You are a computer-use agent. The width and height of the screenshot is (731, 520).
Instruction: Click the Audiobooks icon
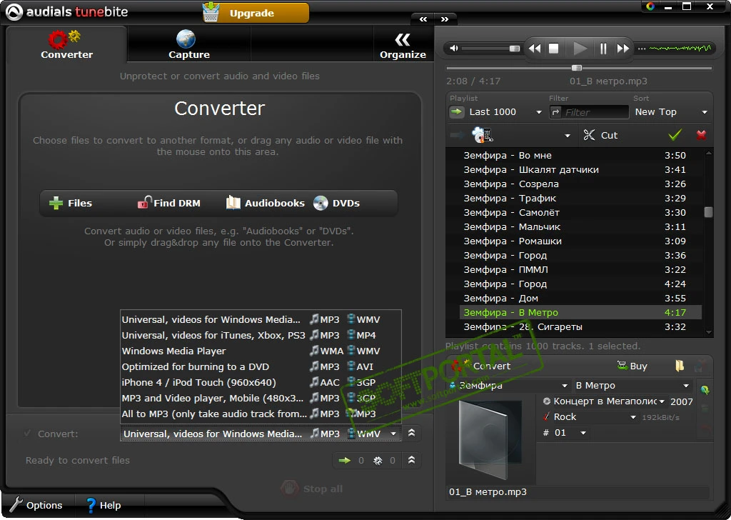point(233,203)
